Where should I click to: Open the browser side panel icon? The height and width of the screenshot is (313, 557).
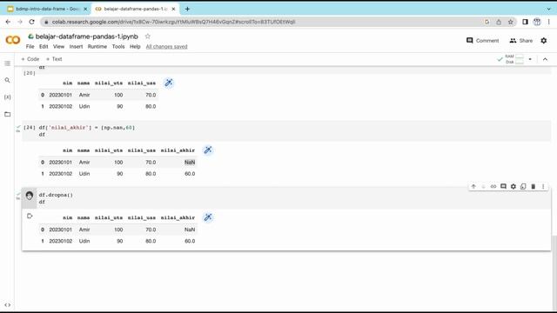tap(525, 22)
